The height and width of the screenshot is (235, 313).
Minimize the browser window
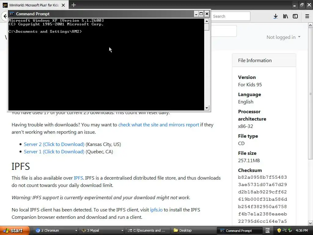294,5
